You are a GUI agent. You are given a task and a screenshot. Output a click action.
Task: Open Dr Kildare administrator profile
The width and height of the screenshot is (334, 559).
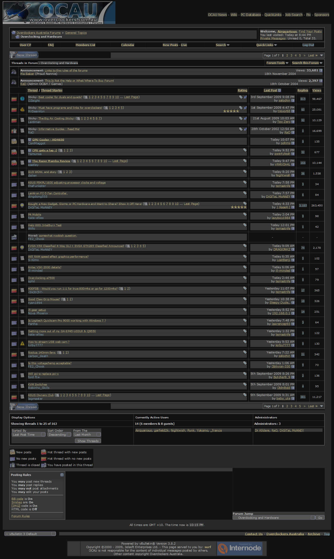(x=262, y=430)
